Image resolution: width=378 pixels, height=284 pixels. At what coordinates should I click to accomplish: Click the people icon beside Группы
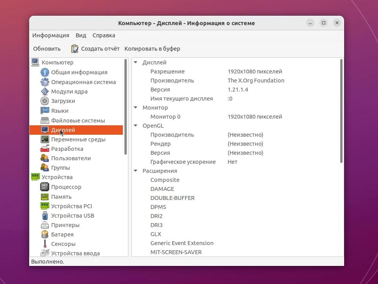coord(45,167)
